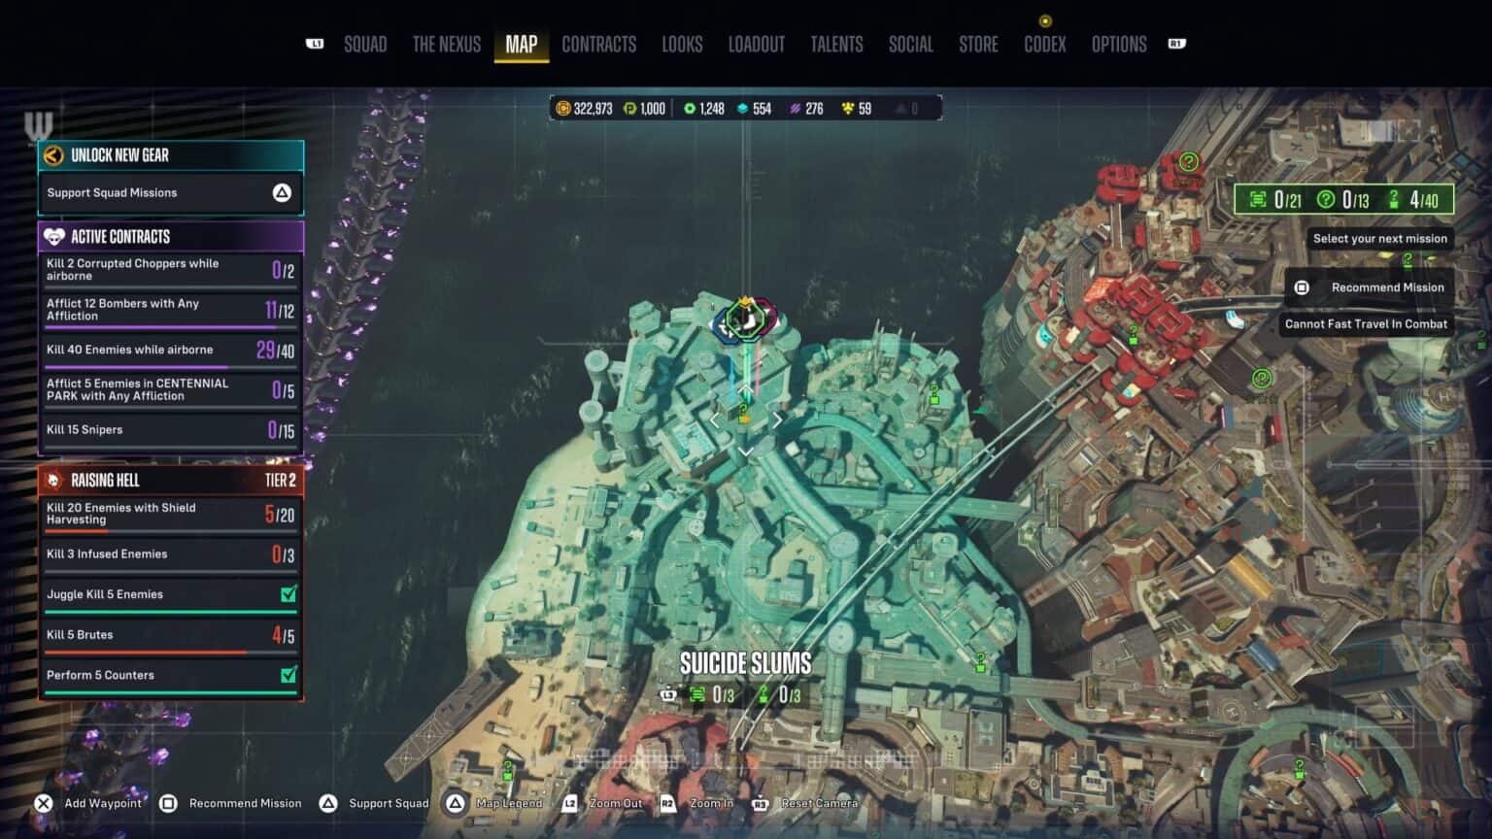Viewport: 1492px width, 839px height.
Task: Click the Juggle Kill 5 Enemies checkmark
Action: point(288,594)
